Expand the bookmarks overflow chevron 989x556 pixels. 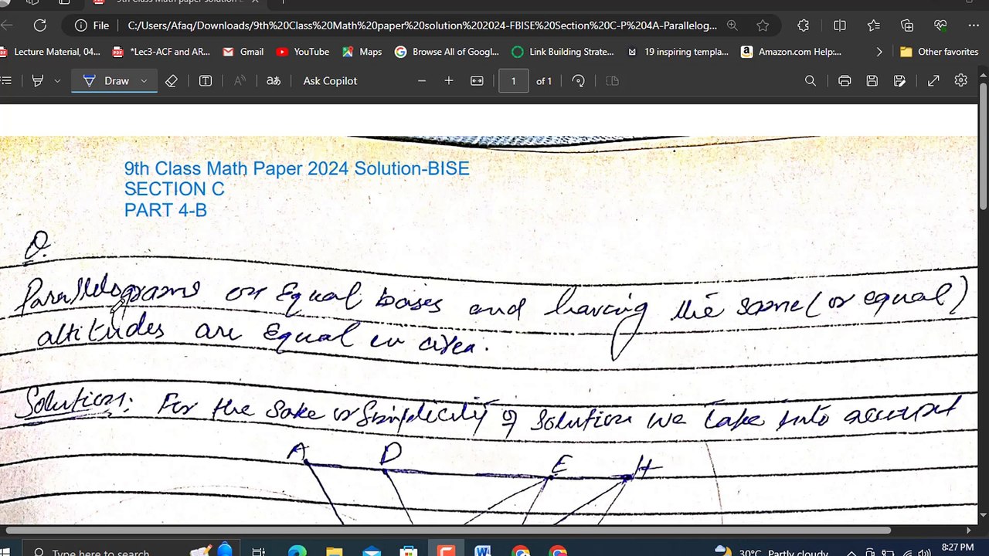879,52
